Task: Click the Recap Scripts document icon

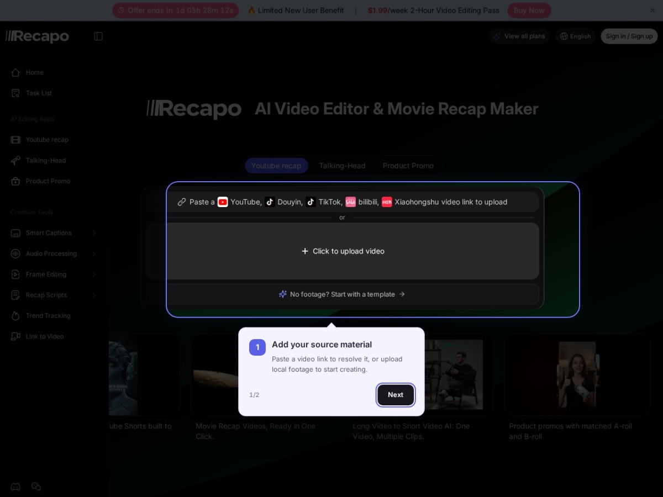Action: (x=15, y=295)
